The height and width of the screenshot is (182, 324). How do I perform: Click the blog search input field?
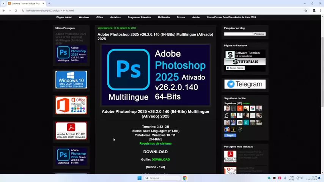point(238,34)
